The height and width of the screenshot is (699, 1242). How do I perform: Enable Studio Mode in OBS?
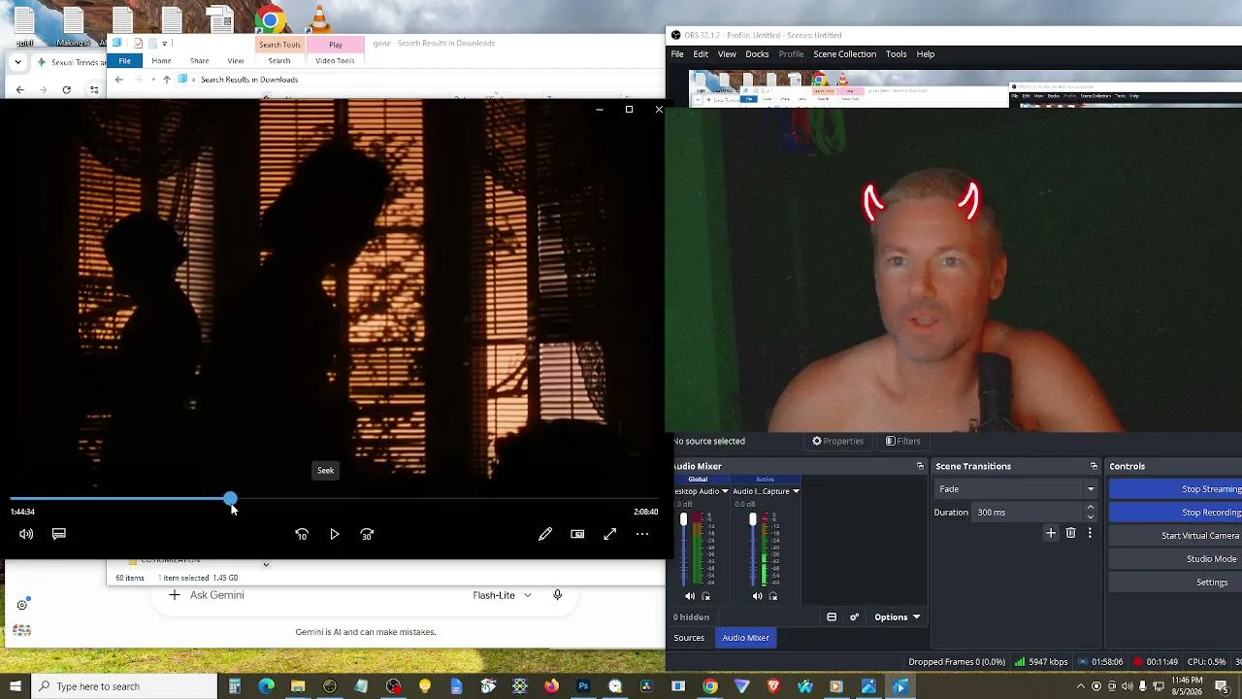point(1176,559)
